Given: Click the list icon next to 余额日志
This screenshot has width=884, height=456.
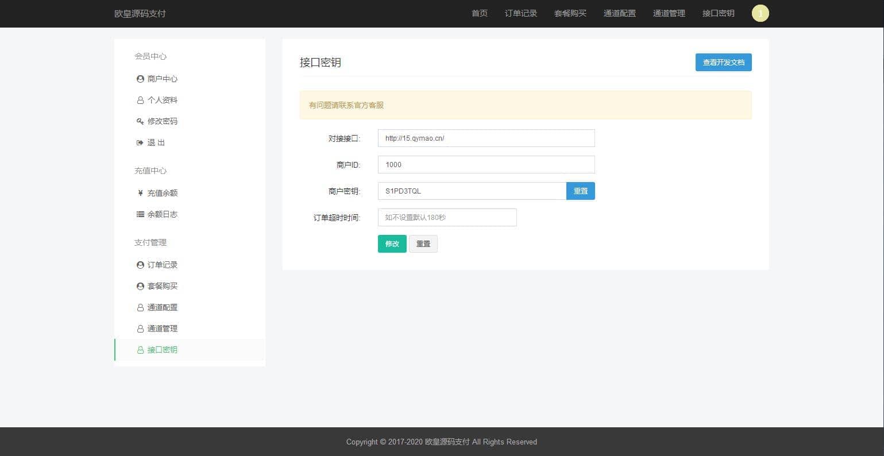Looking at the screenshot, I should point(140,215).
